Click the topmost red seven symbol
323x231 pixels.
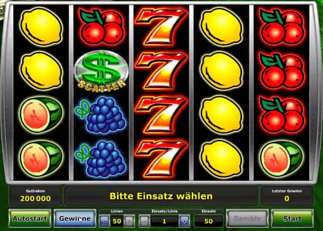161,26
